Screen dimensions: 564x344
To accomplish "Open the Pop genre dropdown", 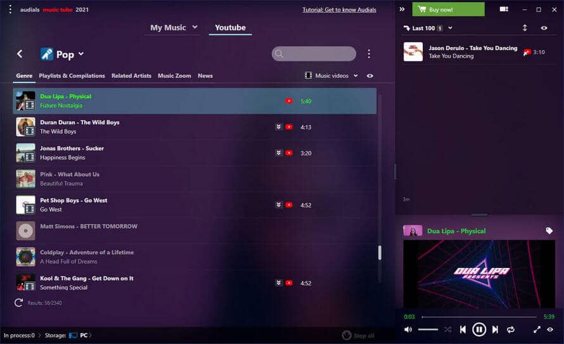I will (x=81, y=54).
